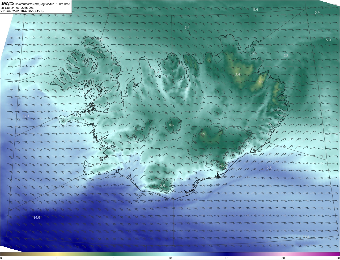Image resolution: width=340 pixels, height=260 pixels.
Task: Click the precipitation color scale bar
Action: tap(170, 254)
